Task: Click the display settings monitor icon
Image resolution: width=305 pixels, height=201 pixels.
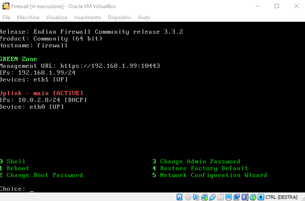Action: 228,197
